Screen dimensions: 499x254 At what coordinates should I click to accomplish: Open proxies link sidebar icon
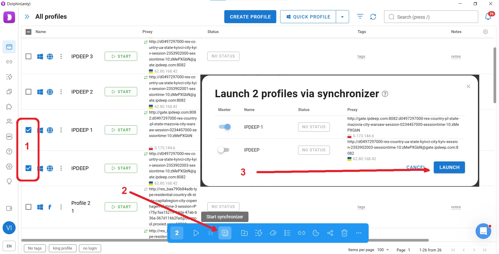pos(9,62)
